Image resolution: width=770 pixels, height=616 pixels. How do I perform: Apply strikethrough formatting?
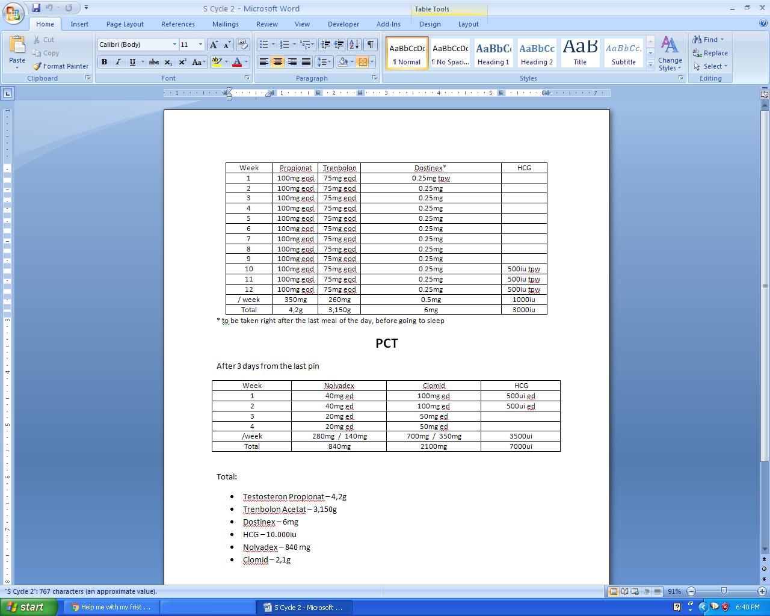pyautogui.click(x=154, y=62)
